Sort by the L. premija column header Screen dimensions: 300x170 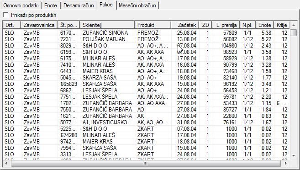226,25
